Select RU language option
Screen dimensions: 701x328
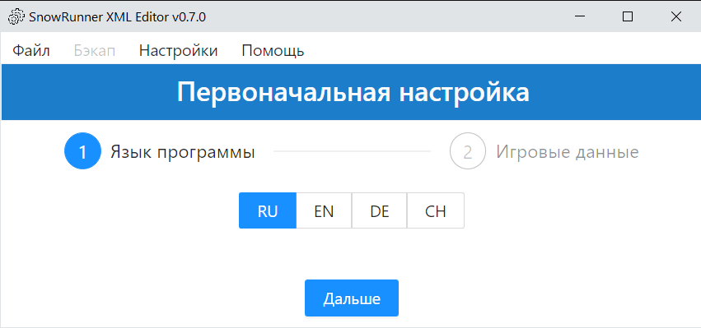coord(268,210)
